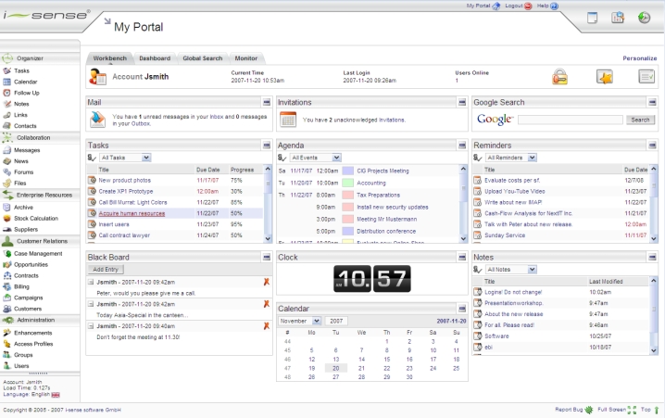
Task: Click the padlock icon in account bar
Action: point(560,77)
